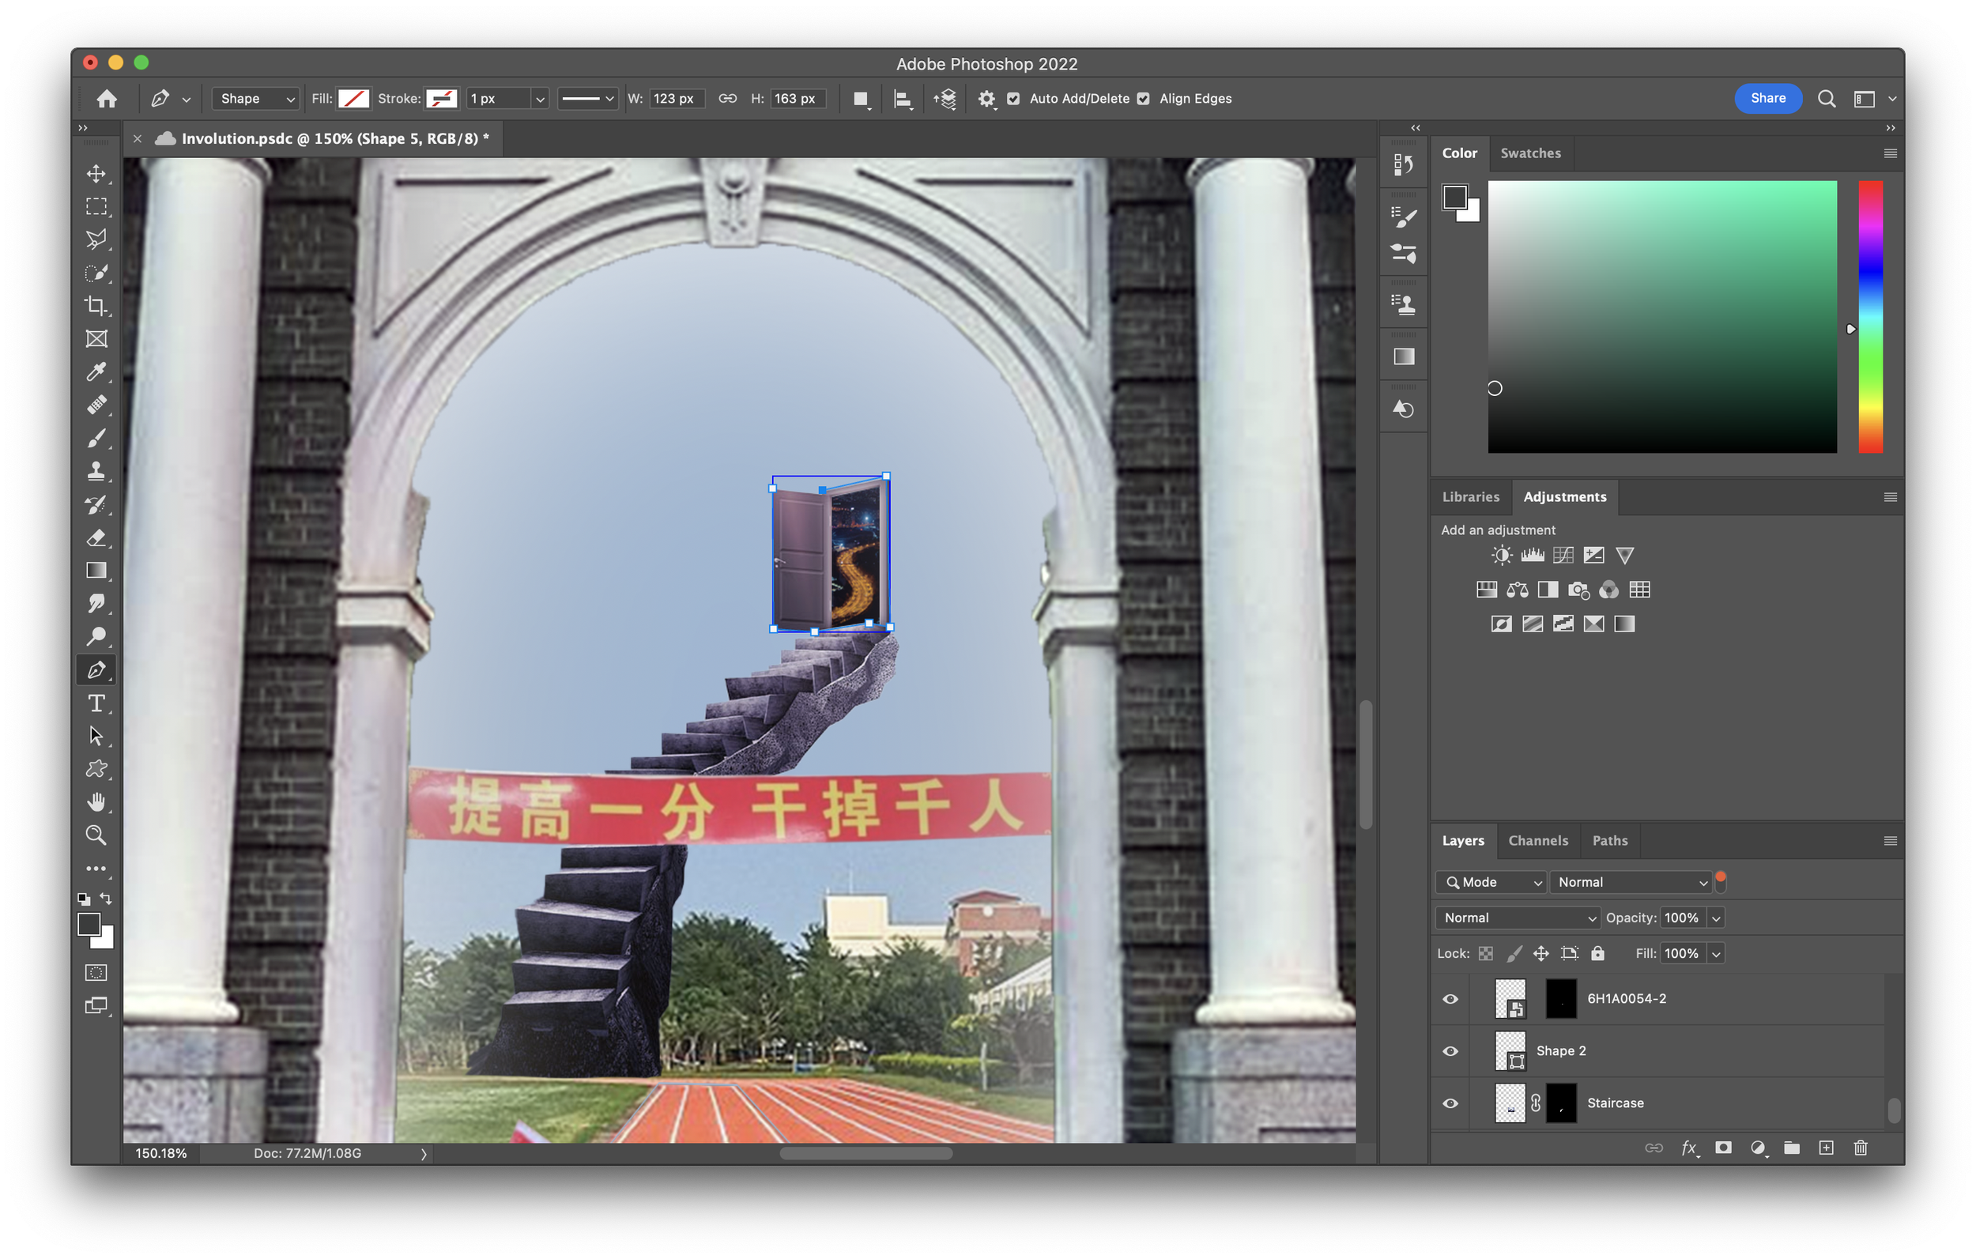Select the Horizontal Type tool

click(x=96, y=703)
